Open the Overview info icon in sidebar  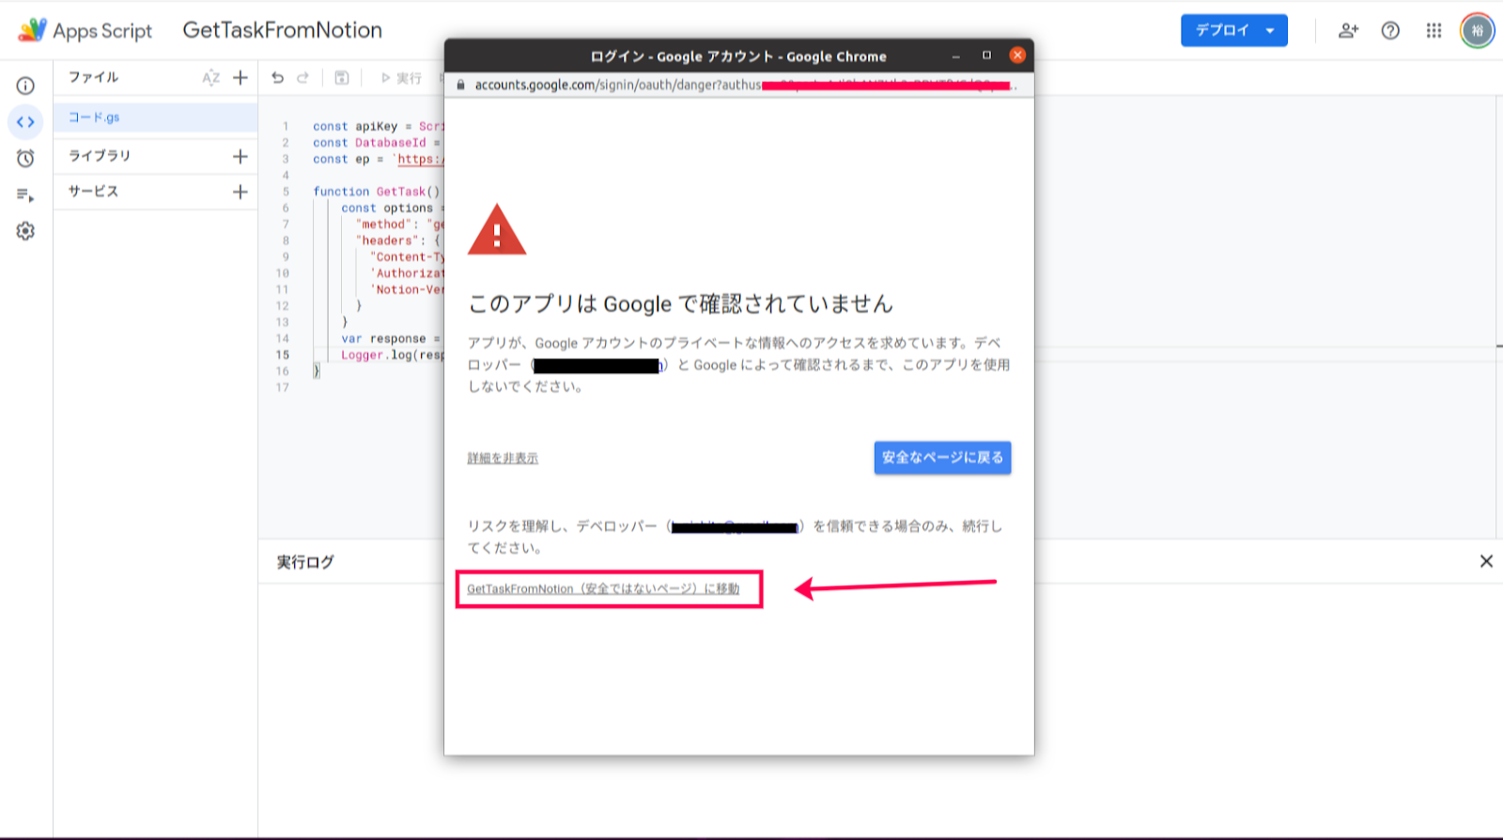tap(25, 86)
